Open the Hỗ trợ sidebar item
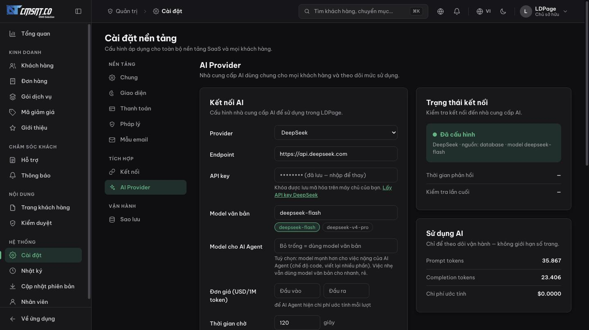Image resolution: width=589 pixels, height=330 pixels. point(43,160)
